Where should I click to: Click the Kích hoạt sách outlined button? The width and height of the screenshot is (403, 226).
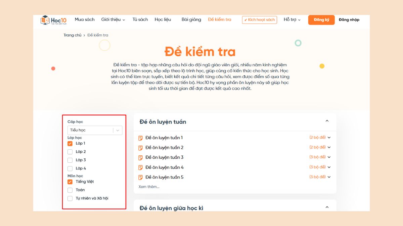click(259, 20)
